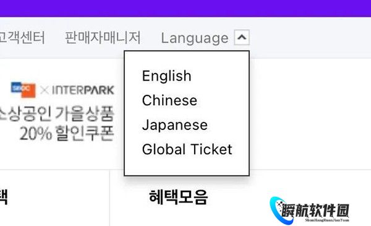Open the Interpark 20% 할인쿠폰 banner
The image size is (371, 226).
click(x=58, y=111)
